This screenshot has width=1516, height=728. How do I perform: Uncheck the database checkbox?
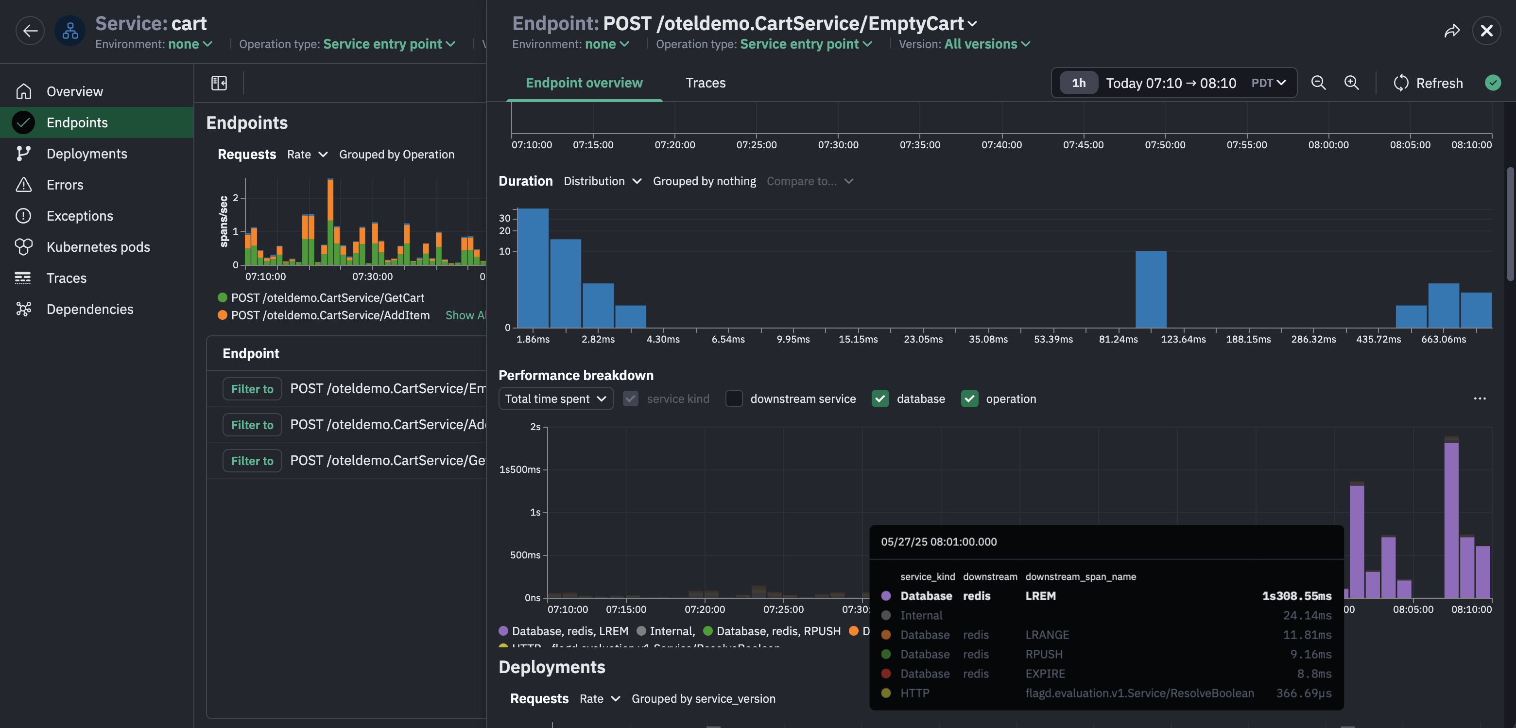click(880, 399)
